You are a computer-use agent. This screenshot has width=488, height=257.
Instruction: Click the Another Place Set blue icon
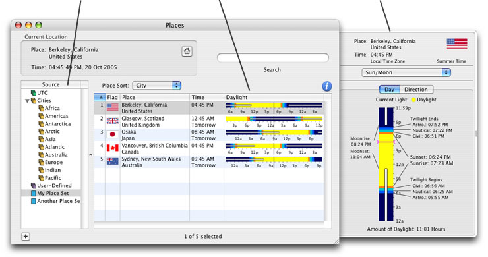point(34,201)
